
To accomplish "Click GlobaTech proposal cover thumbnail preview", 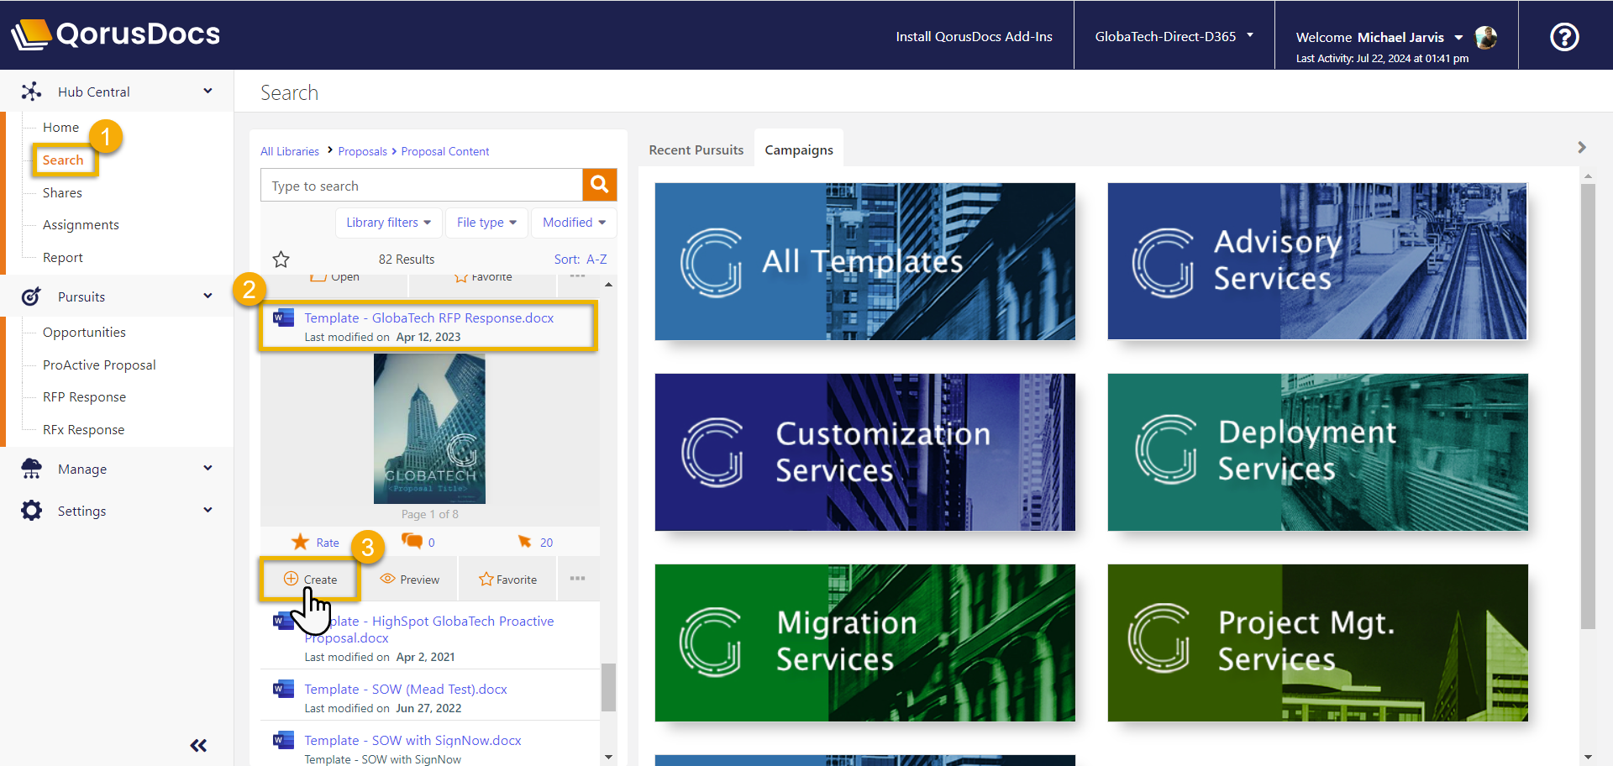I will pos(429,428).
